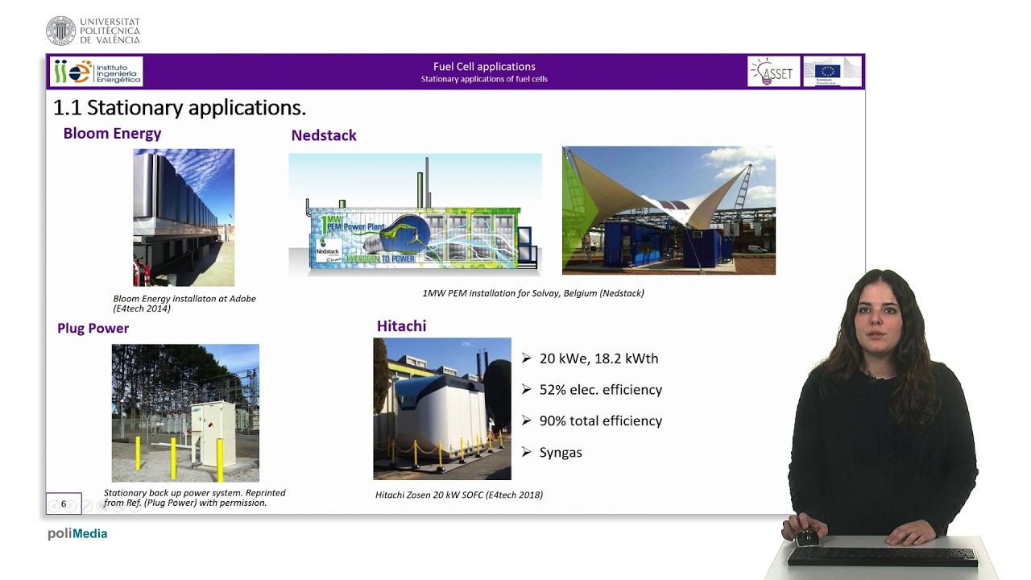
Task: Select the Nedstack 1MW PEM Power Plant illustration
Action: pyautogui.click(x=415, y=214)
